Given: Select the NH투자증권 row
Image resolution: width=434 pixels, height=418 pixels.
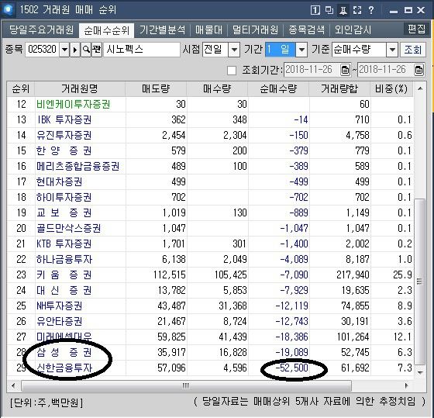Looking at the screenshot, I should (x=210, y=306).
